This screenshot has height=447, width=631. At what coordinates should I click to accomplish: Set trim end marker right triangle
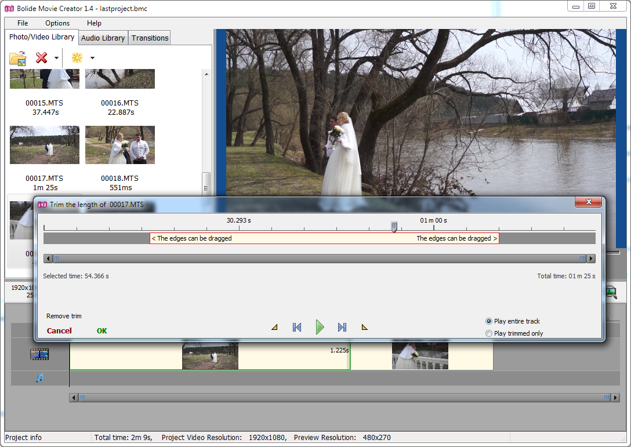pos(364,328)
